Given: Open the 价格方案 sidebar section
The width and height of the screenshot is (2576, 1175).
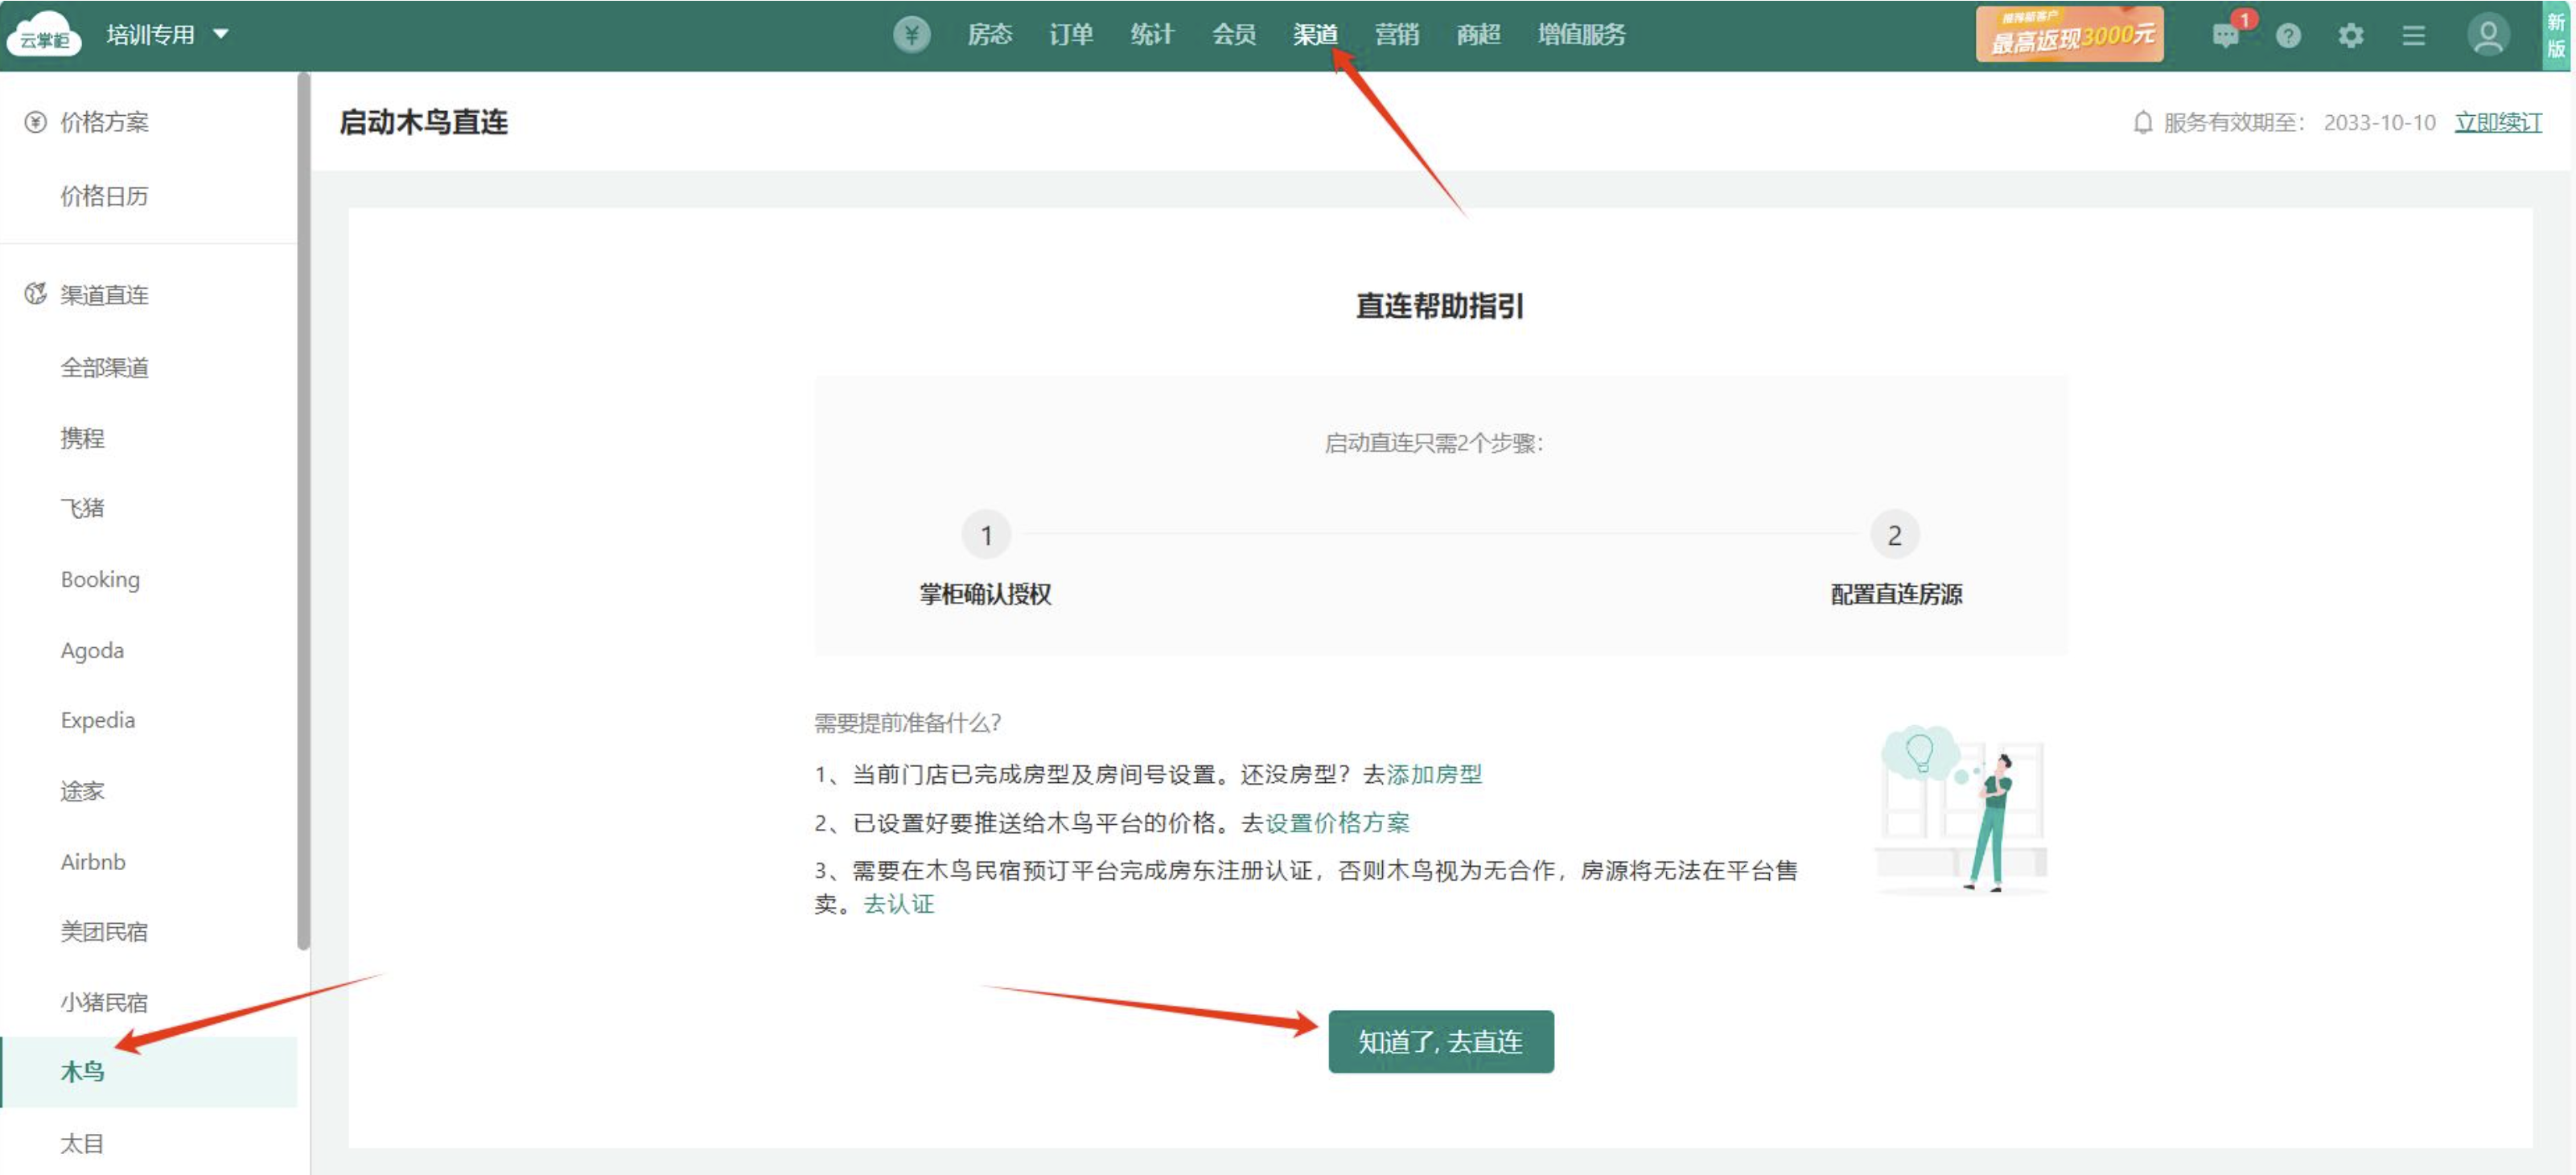Looking at the screenshot, I should pyautogui.click(x=104, y=122).
